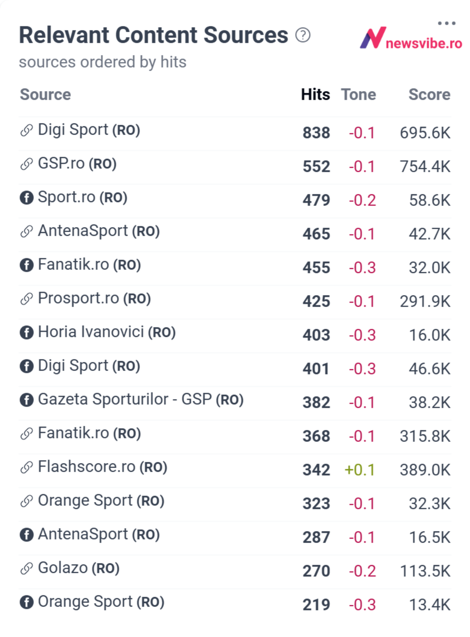Click link icon beside Golazo
Viewport: 470px width, 637px height.
tap(27, 568)
